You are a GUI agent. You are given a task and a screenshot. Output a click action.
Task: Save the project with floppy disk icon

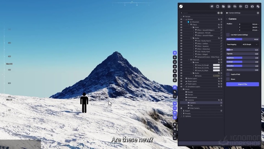click(x=229, y=7)
